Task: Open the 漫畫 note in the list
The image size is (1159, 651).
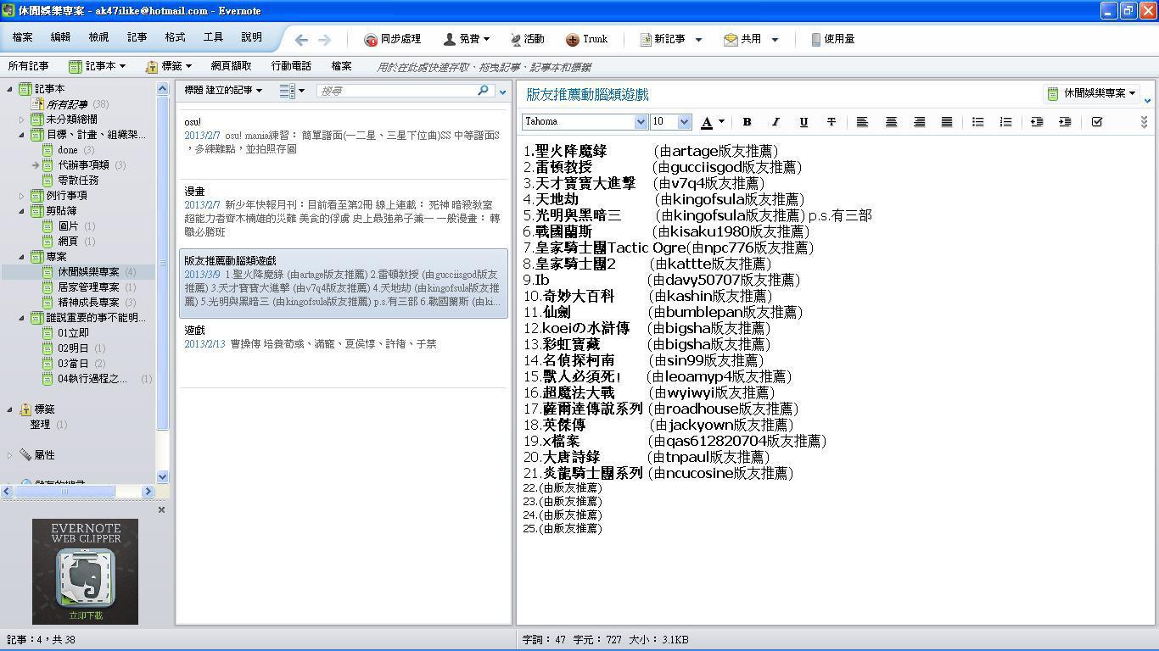Action: click(x=344, y=212)
